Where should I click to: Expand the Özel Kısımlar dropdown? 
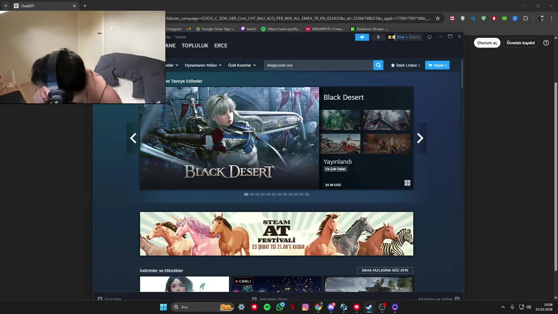tap(242, 65)
